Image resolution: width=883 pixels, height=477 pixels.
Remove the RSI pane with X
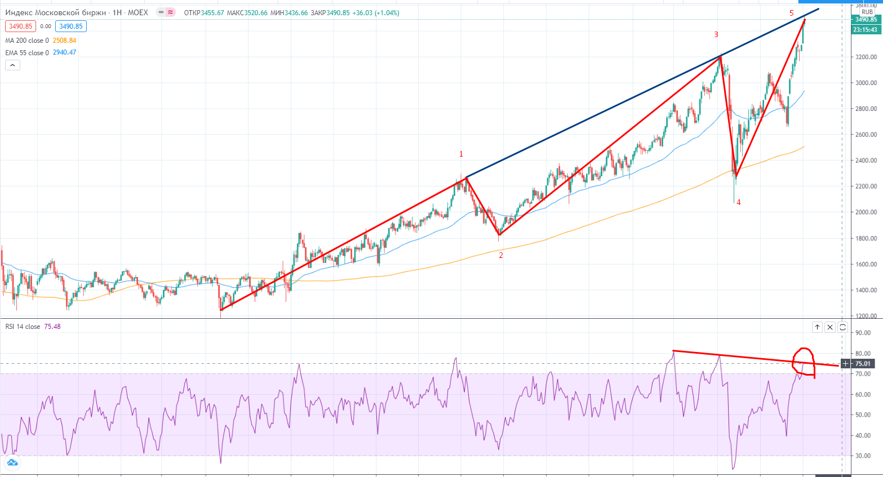click(x=830, y=327)
